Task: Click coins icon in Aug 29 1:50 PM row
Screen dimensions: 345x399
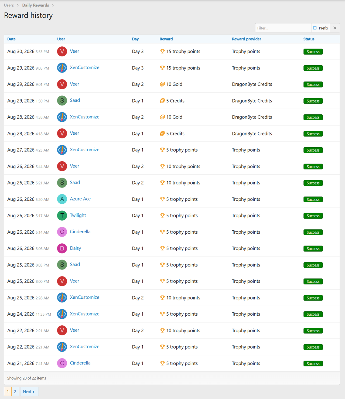Action: tap(162, 101)
